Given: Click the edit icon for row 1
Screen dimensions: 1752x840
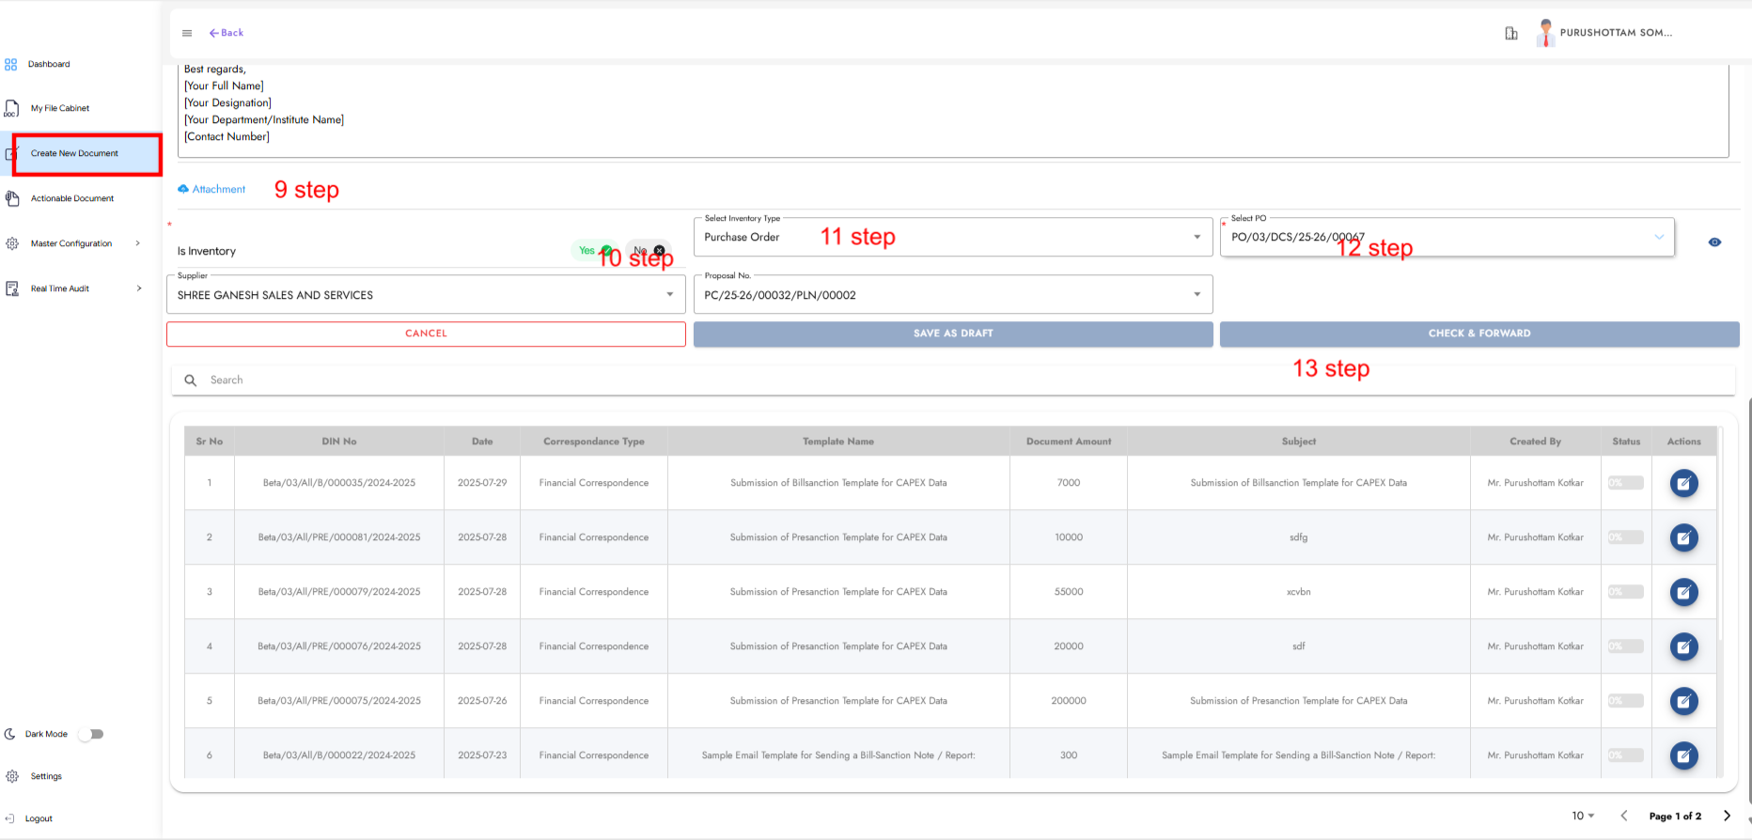Looking at the screenshot, I should pos(1683,483).
